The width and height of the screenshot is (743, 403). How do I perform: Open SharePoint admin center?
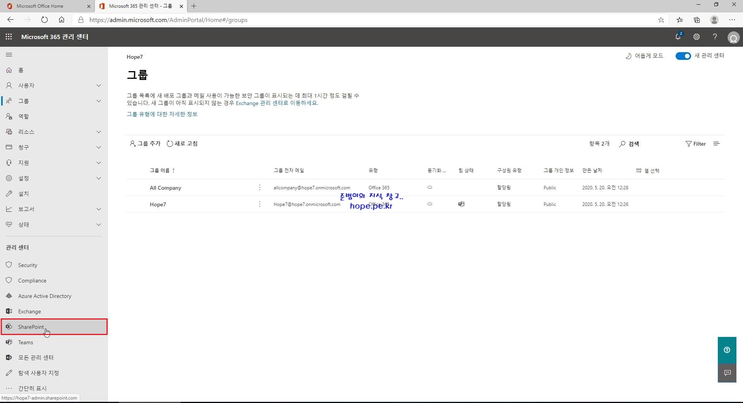click(x=54, y=327)
